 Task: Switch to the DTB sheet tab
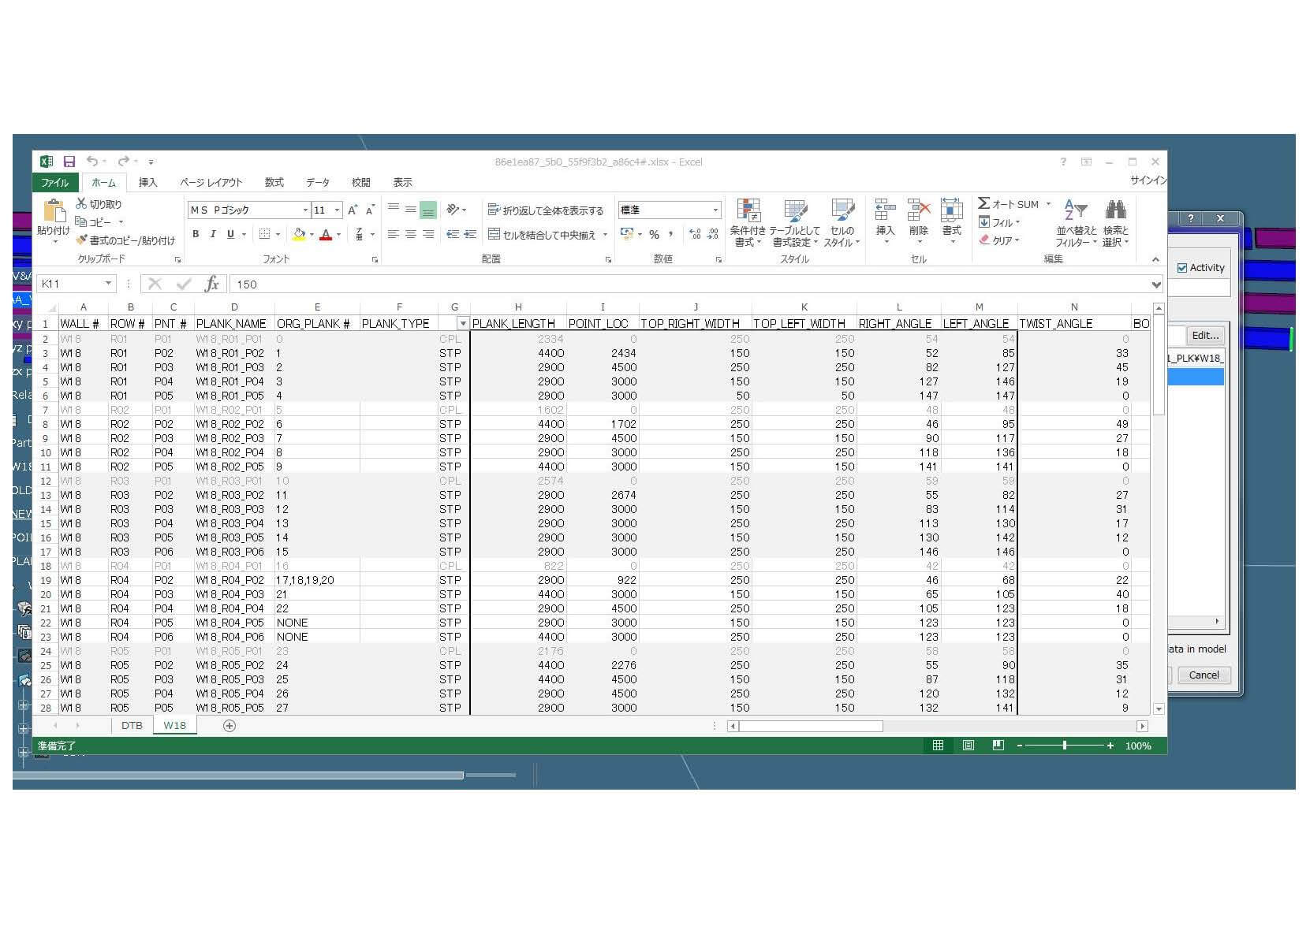(x=132, y=725)
